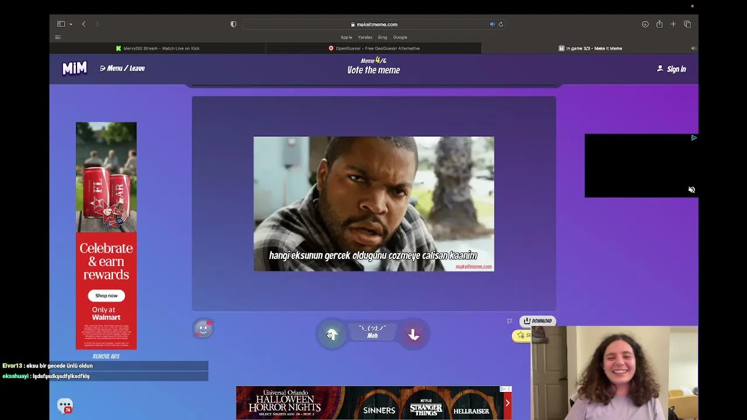Open the favorites grid icon
Image resolution: width=747 pixels, height=420 pixels.
click(x=58, y=37)
